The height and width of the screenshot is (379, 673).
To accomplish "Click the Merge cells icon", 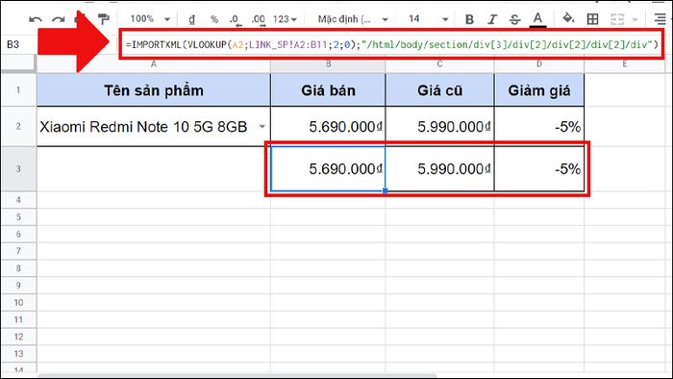I will click(x=617, y=19).
